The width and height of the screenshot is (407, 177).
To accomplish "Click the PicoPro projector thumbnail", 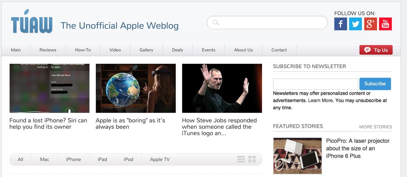I will (x=297, y=156).
